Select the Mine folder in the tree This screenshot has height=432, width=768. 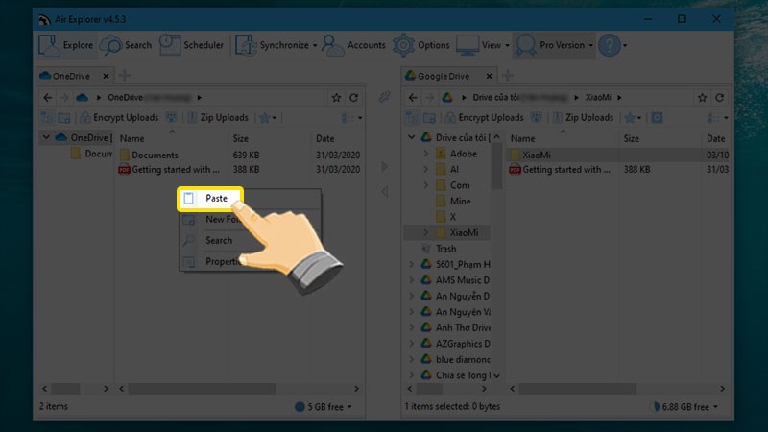tap(460, 202)
